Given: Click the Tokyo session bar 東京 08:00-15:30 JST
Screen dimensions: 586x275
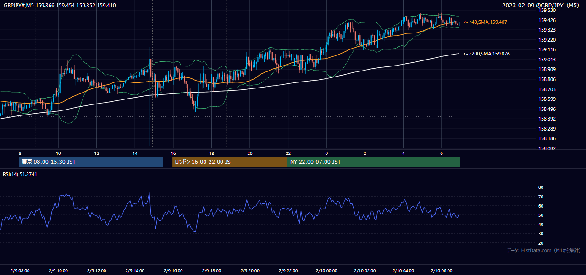Looking at the screenshot, I should (91, 162).
